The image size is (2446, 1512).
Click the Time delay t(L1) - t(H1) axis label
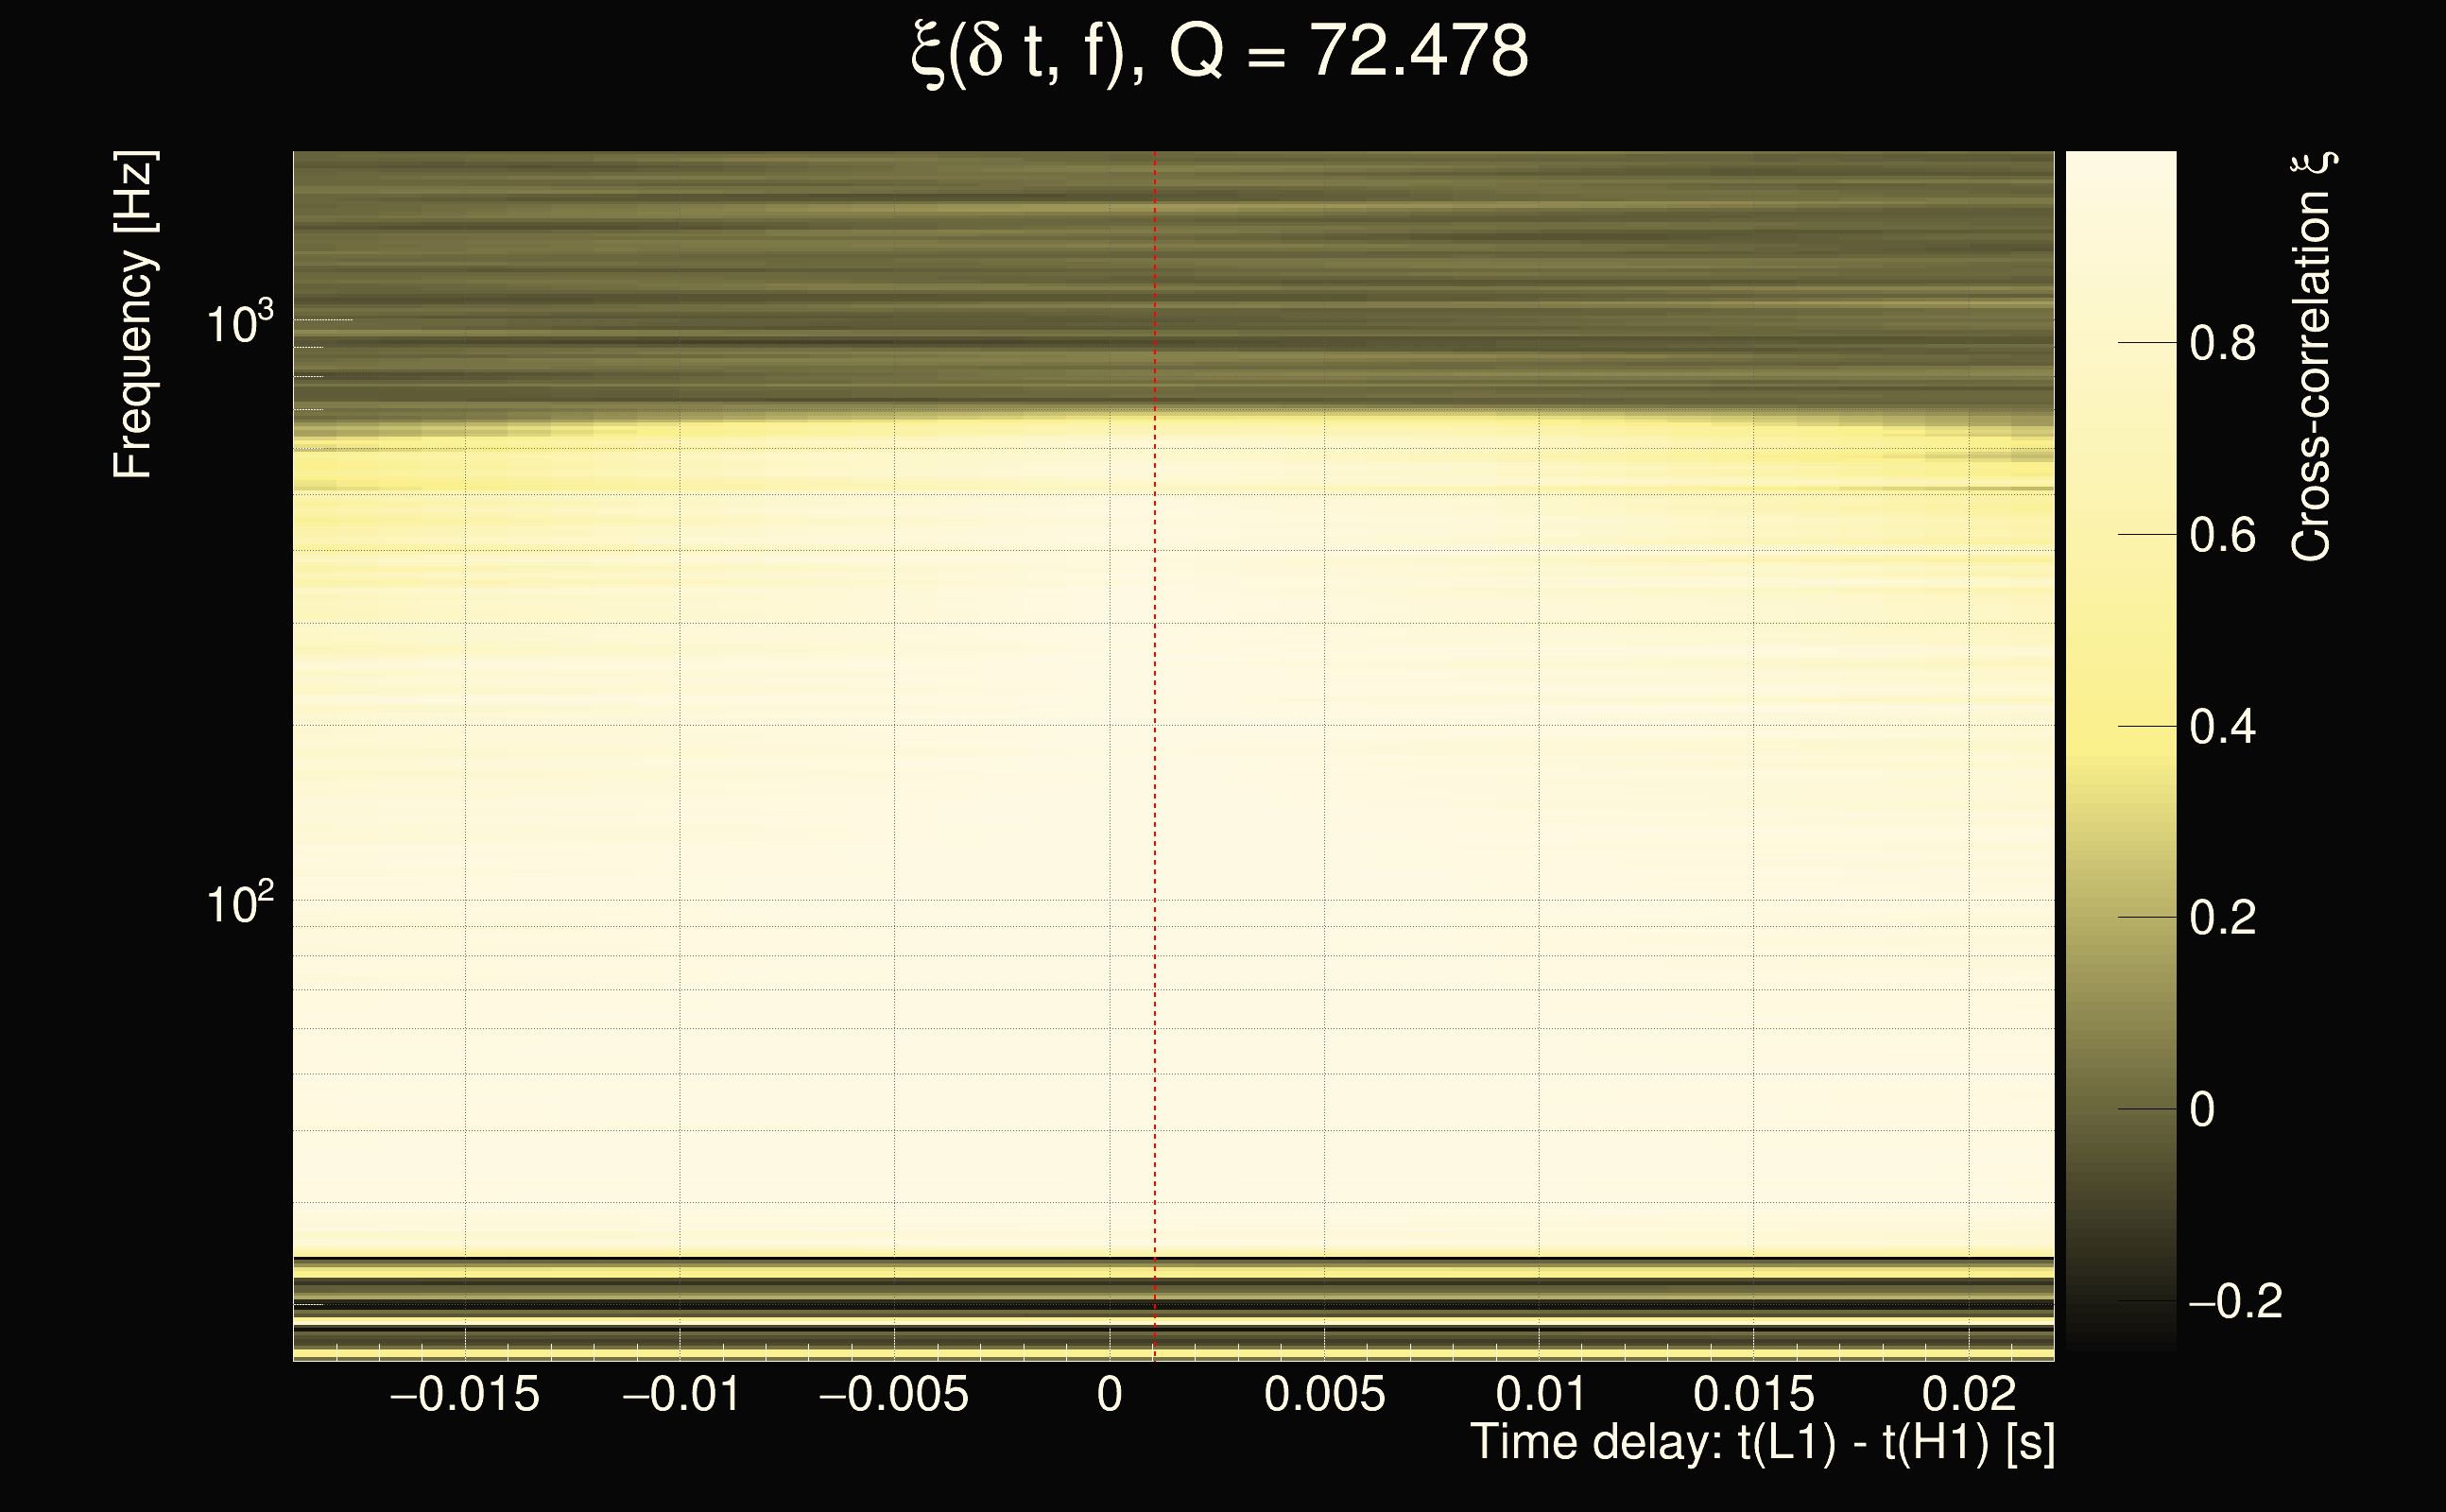coord(1762,1443)
